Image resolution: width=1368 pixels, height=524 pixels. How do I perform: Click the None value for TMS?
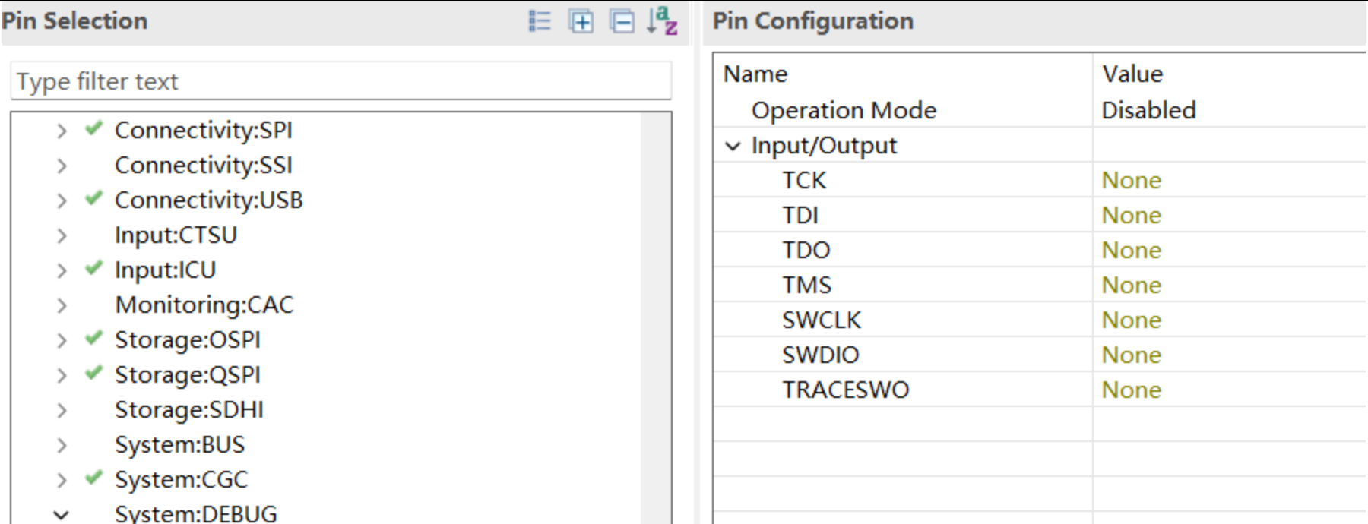coord(1132,285)
